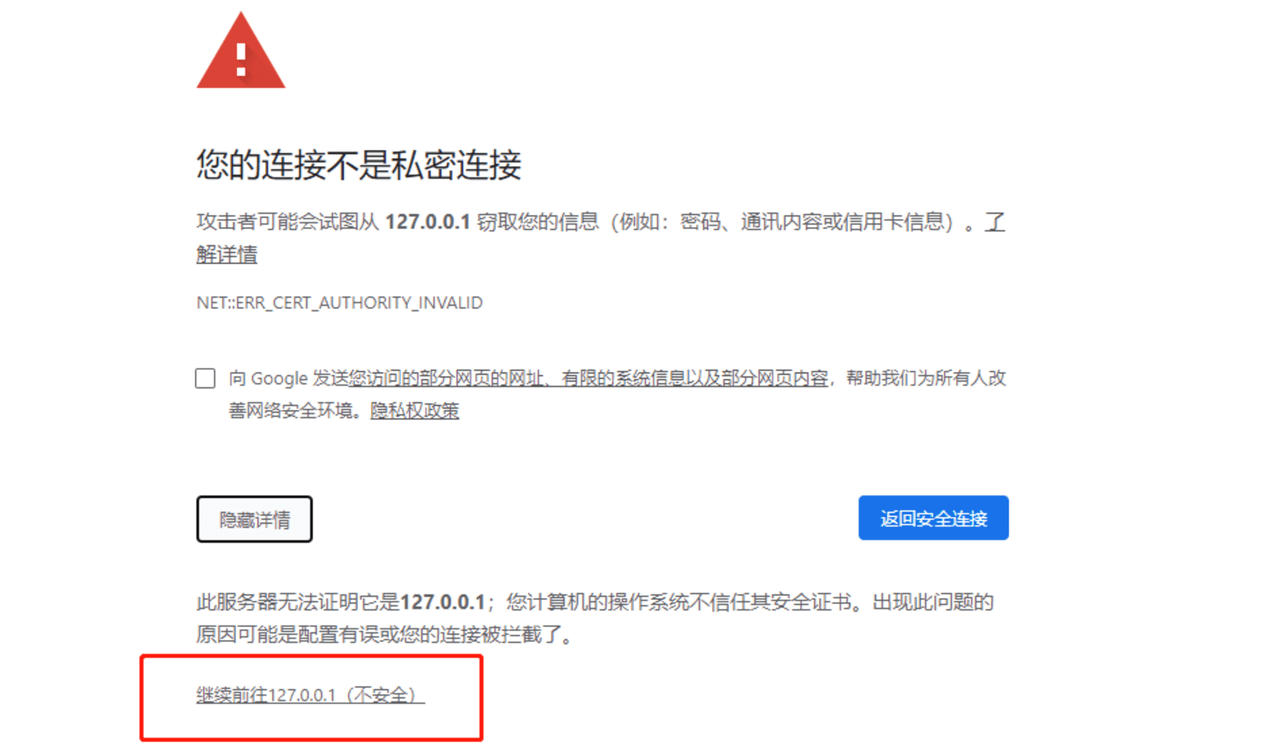The width and height of the screenshot is (1269, 754).
Task: Click the 您的连接不是私密连接 heading
Action: (359, 165)
